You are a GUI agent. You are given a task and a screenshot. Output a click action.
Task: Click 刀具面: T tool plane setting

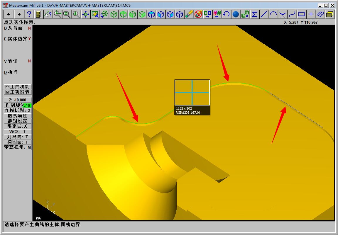coord(18,137)
